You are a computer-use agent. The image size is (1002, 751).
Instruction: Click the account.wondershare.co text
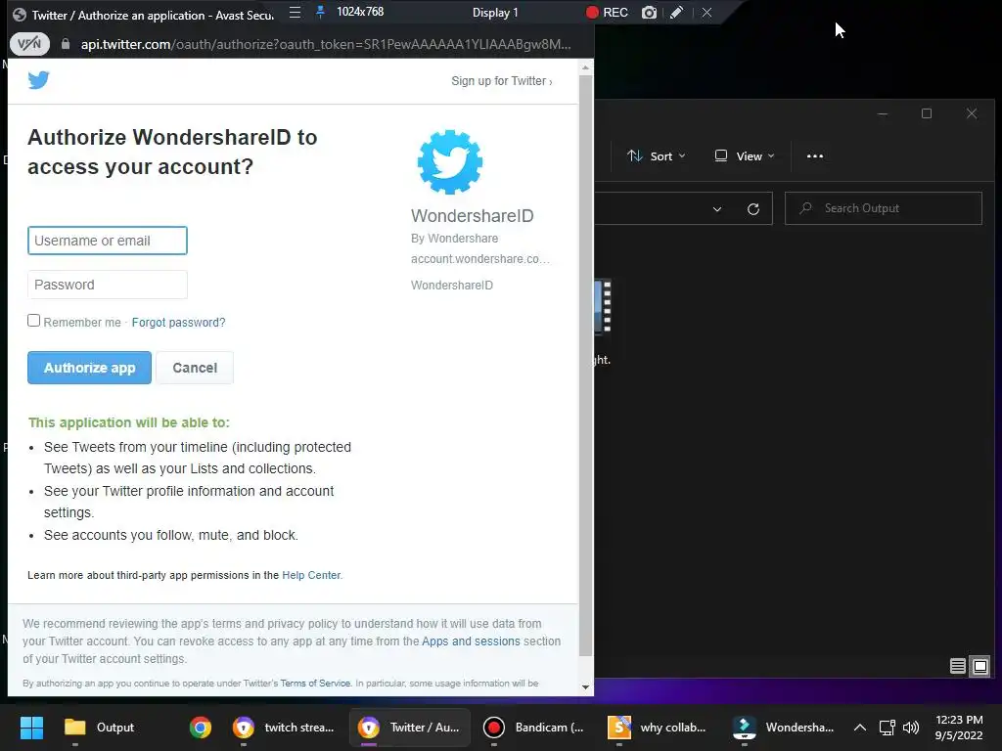click(x=479, y=258)
